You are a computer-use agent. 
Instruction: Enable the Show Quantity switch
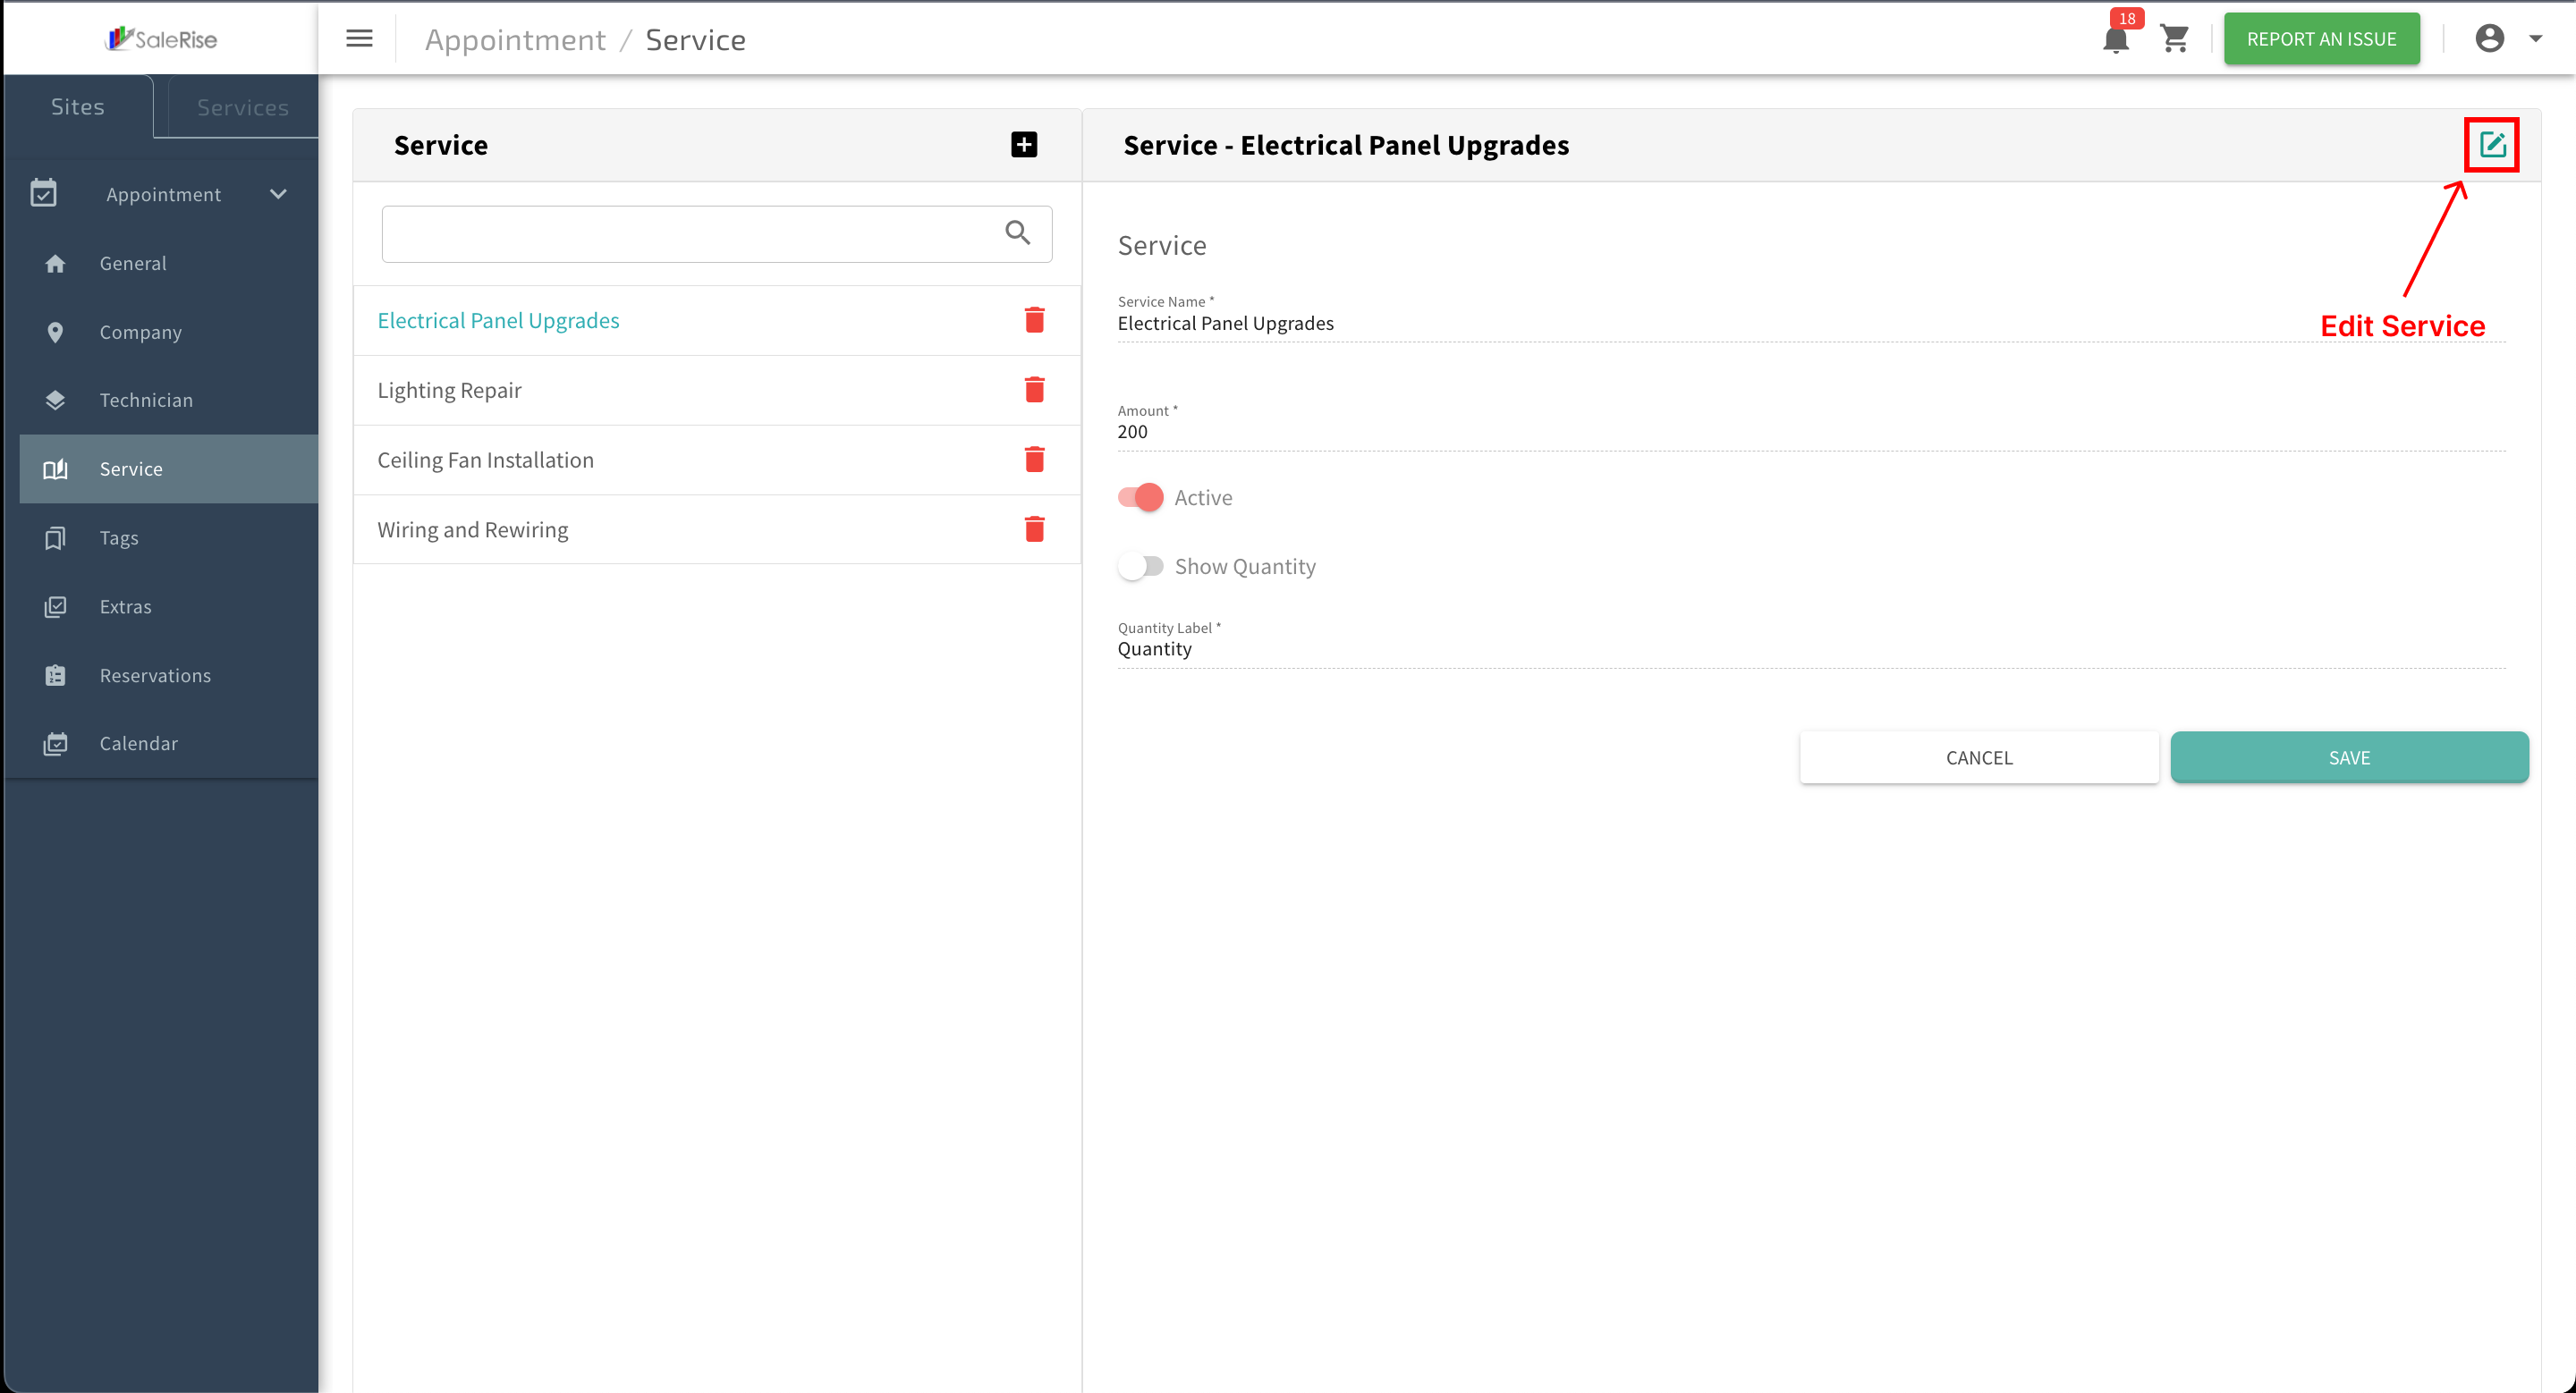click(1140, 567)
